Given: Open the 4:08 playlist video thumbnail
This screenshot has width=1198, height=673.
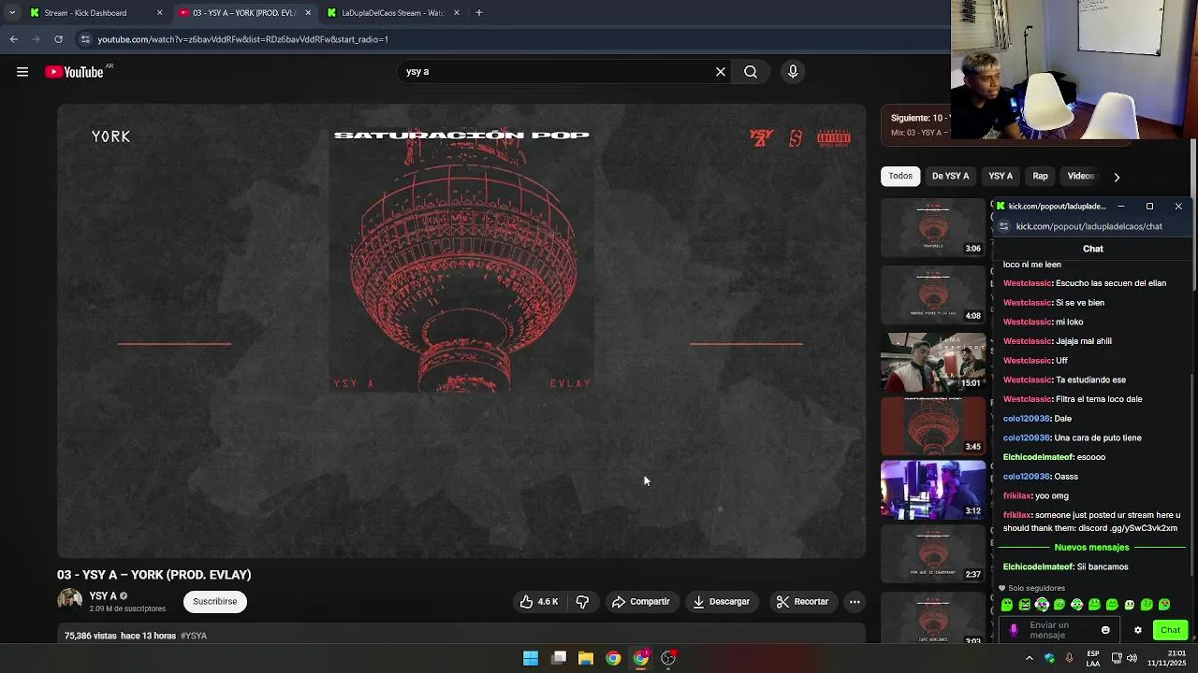Looking at the screenshot, I should point(933,294).
